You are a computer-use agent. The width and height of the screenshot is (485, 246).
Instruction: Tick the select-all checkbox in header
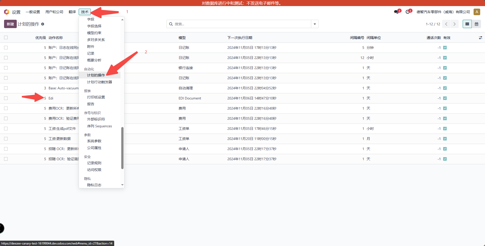point(6,37)
